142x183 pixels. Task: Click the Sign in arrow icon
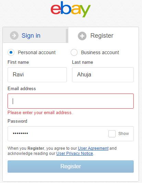[14, 35]
